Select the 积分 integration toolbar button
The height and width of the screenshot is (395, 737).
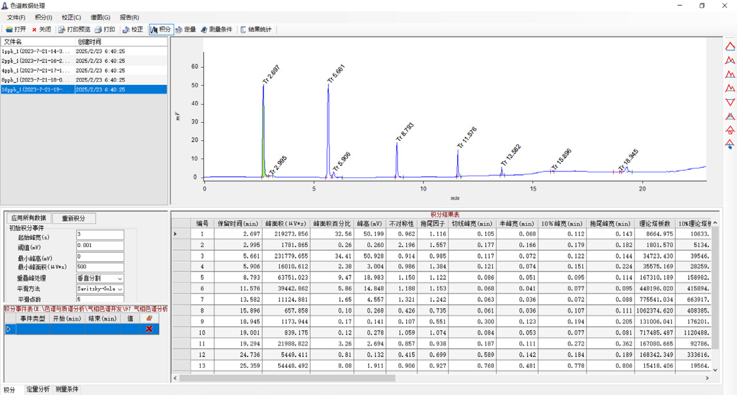coord(161,29)
